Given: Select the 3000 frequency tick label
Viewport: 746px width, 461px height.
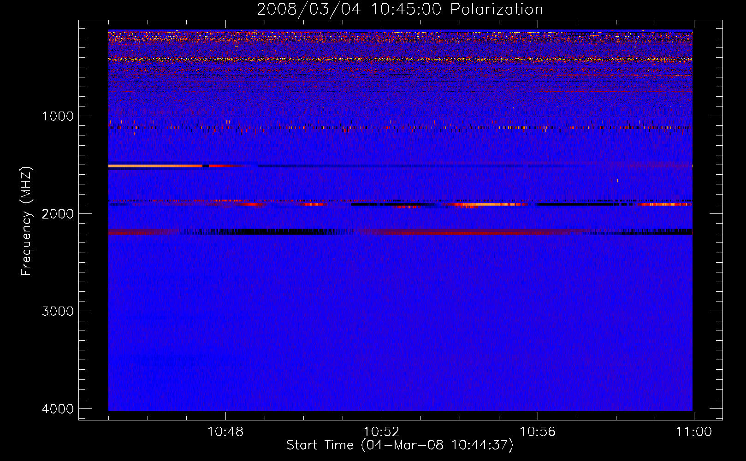Looking at the screenshot, I should click(x=58, y=311).
